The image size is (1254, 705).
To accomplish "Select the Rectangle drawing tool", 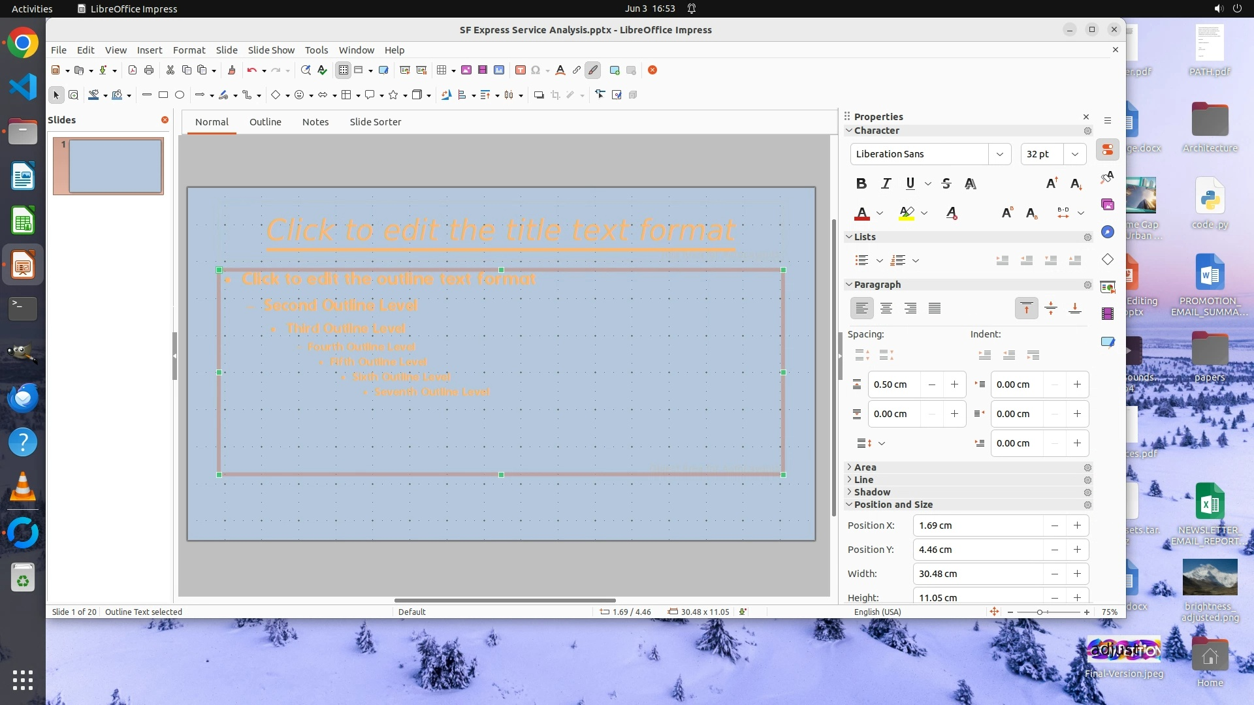I will point(163,95).
